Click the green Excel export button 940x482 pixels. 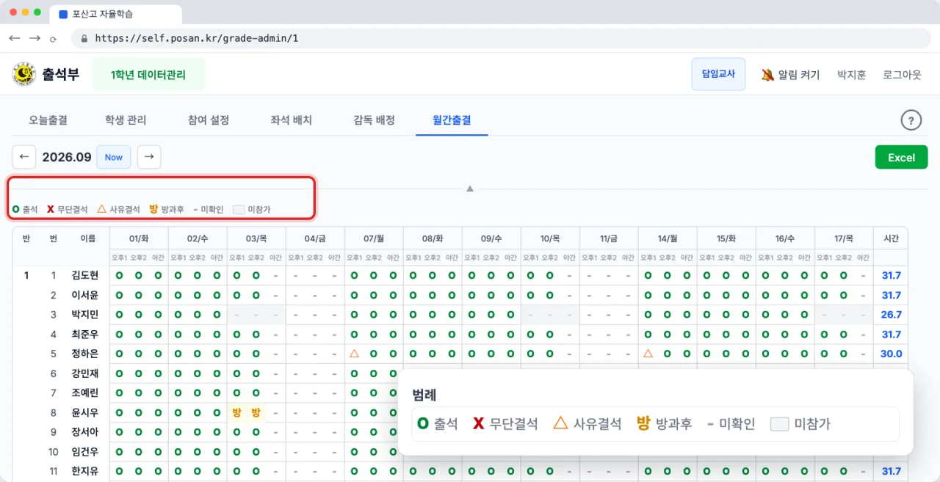click(901, 157)
